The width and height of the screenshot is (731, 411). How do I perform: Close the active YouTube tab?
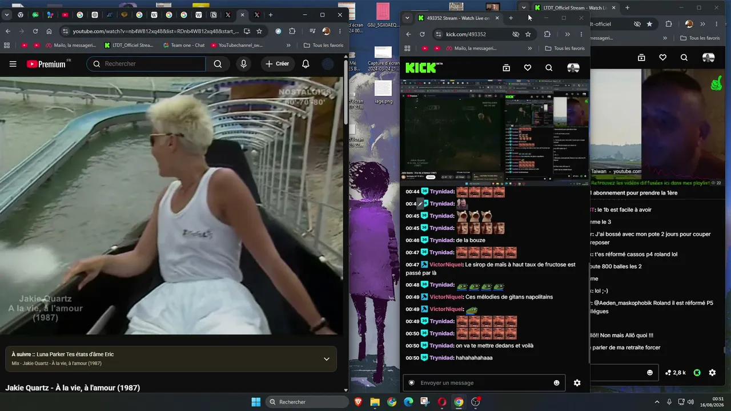coord(242,15)
